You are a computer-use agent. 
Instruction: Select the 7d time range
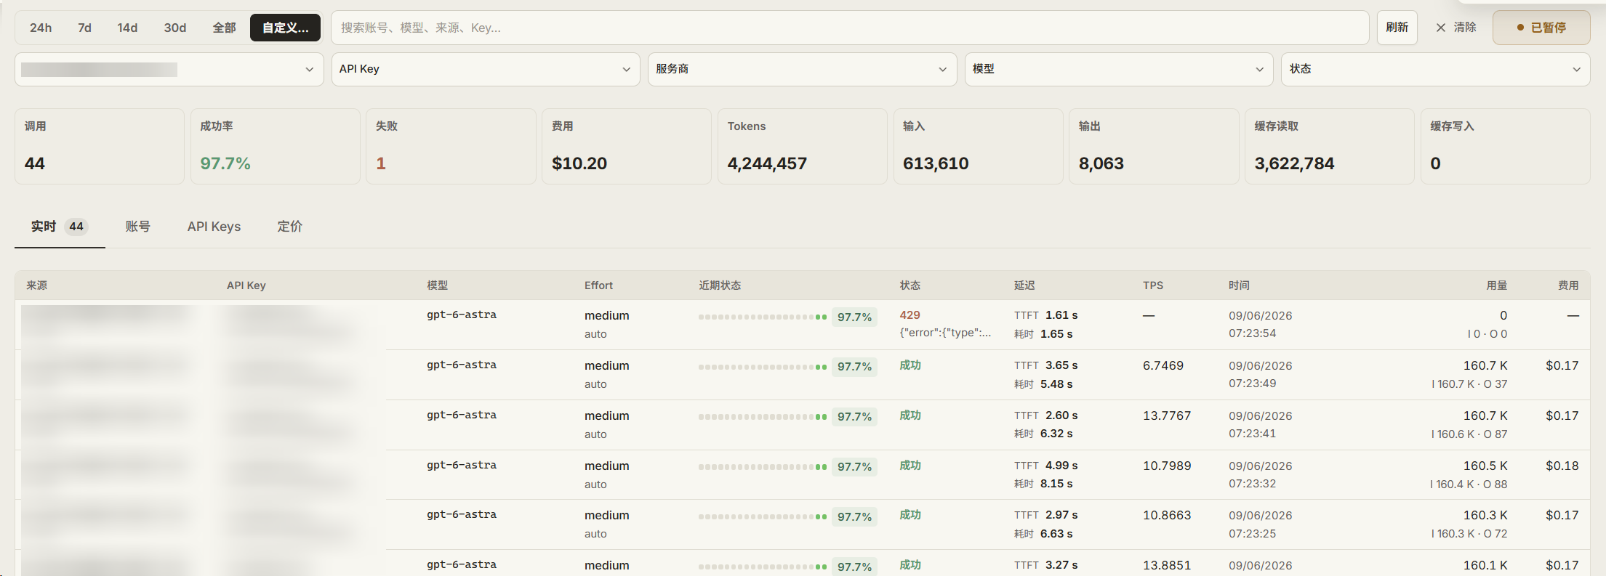click(x=84, y=28)
